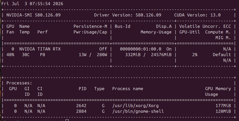
Task: Click the process "/usr/lib/xorg/Xorg"
Action: click(135, 106)
